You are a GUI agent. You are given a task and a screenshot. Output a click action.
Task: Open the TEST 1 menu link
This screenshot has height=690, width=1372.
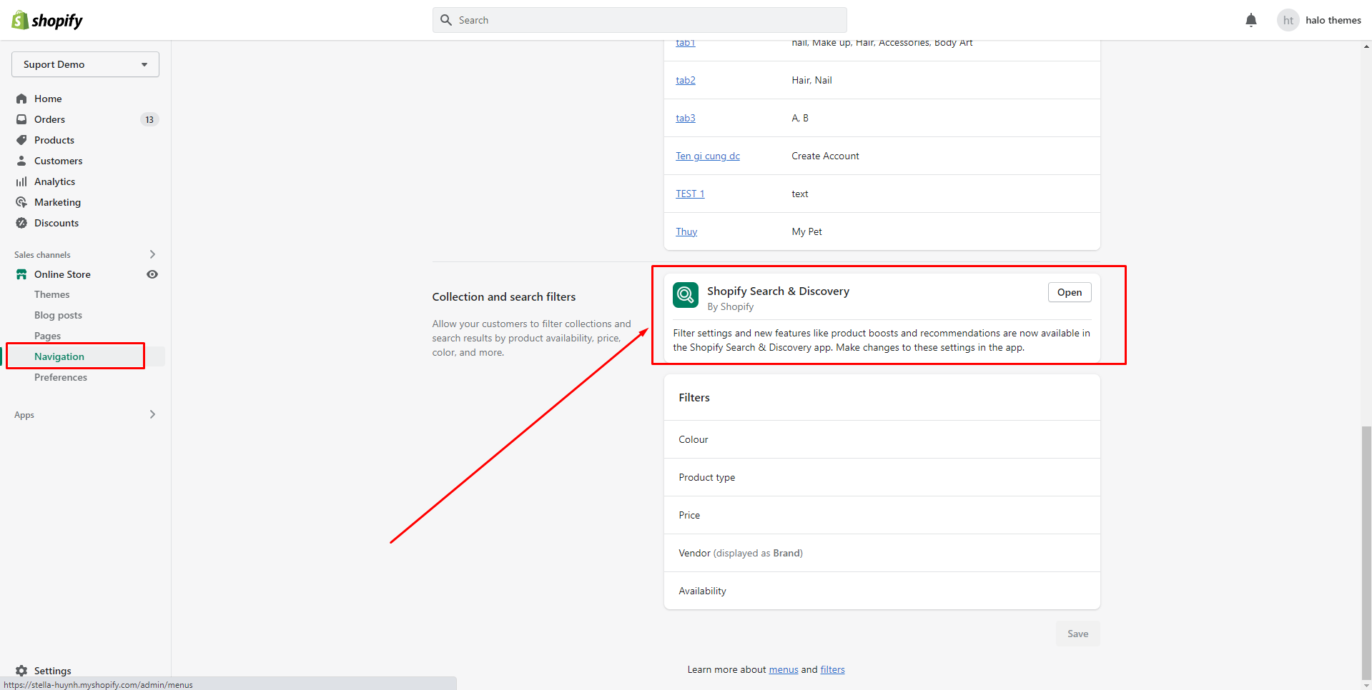(690, 194)
